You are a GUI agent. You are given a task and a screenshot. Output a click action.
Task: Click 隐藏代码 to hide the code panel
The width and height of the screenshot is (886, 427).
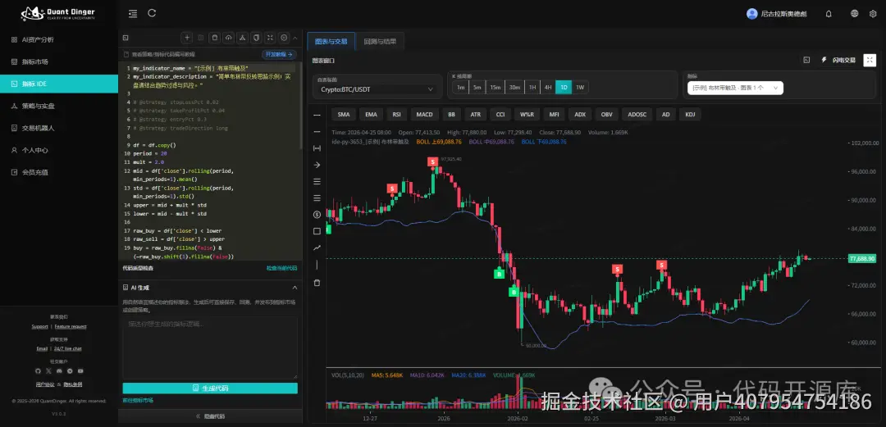point(210,416)
